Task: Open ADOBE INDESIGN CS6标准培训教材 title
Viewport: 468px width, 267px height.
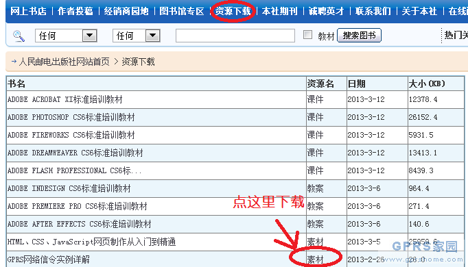Action: click(x=69, y=188)
